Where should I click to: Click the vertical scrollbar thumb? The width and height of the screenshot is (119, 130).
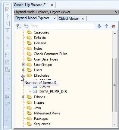coord(115,85)
